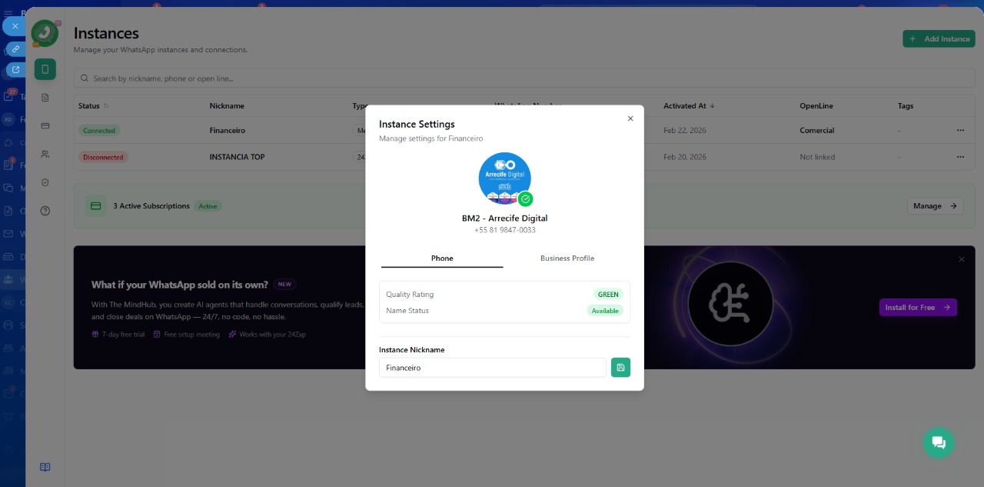
Task: Dismiss the MindHub promo banner
Action: click(x=961, y=259)
